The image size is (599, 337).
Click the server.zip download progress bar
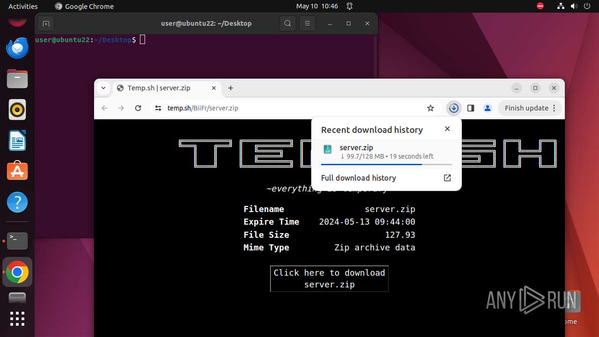[x=387, y=165]
